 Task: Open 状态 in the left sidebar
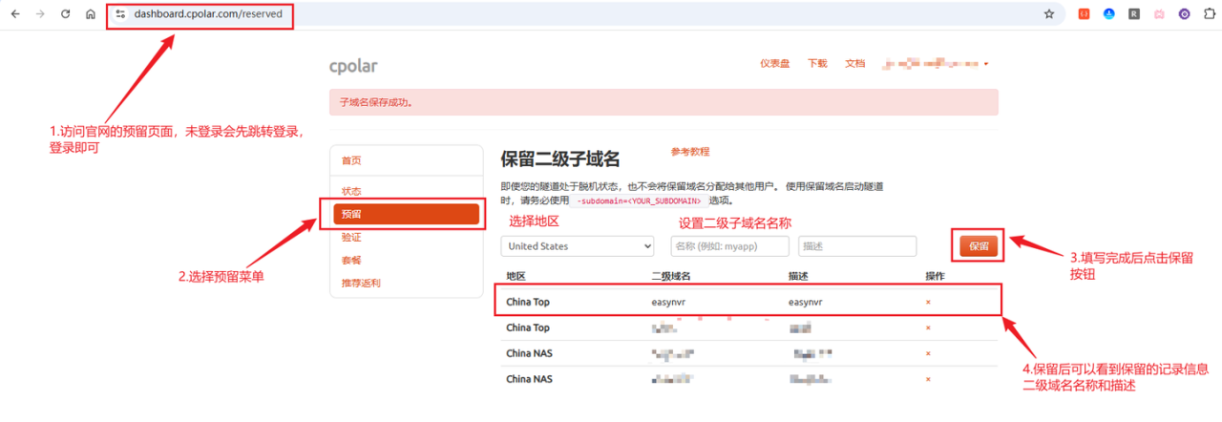pyautogui.click(x=351, y=191)
